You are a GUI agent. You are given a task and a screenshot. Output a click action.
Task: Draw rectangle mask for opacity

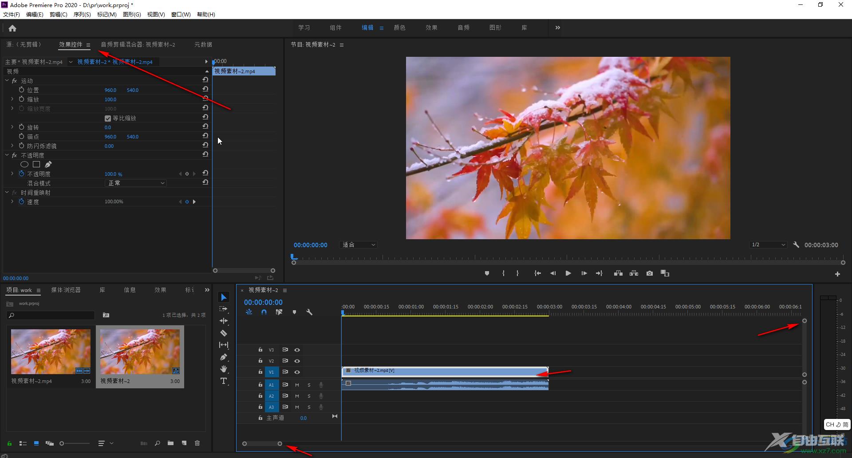36,164
